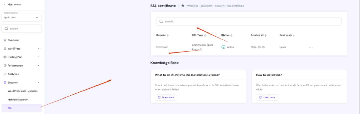Click the 2024-05-15 created date

point(257,47)
